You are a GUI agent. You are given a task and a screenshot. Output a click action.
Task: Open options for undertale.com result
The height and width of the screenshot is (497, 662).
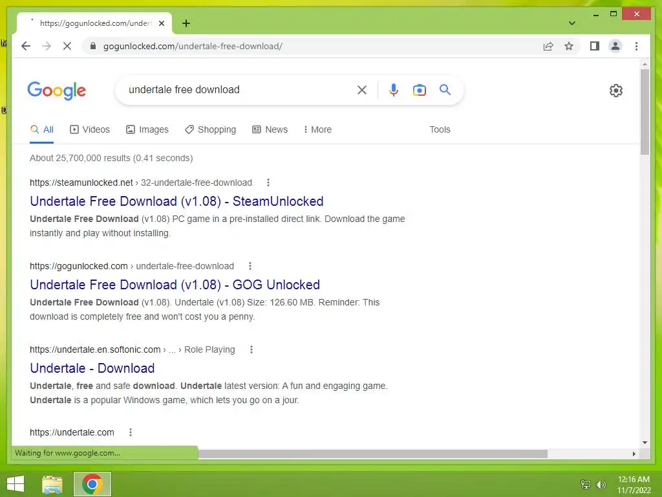(x=131, y=432)
